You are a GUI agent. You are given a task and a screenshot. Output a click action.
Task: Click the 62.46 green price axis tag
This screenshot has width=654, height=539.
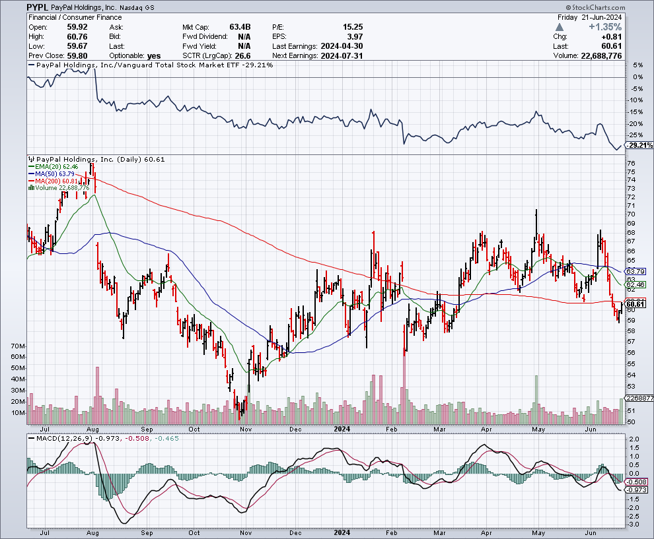[636, 285]
